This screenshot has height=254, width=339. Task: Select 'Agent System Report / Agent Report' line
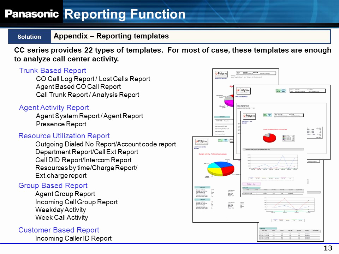point(89,116)
